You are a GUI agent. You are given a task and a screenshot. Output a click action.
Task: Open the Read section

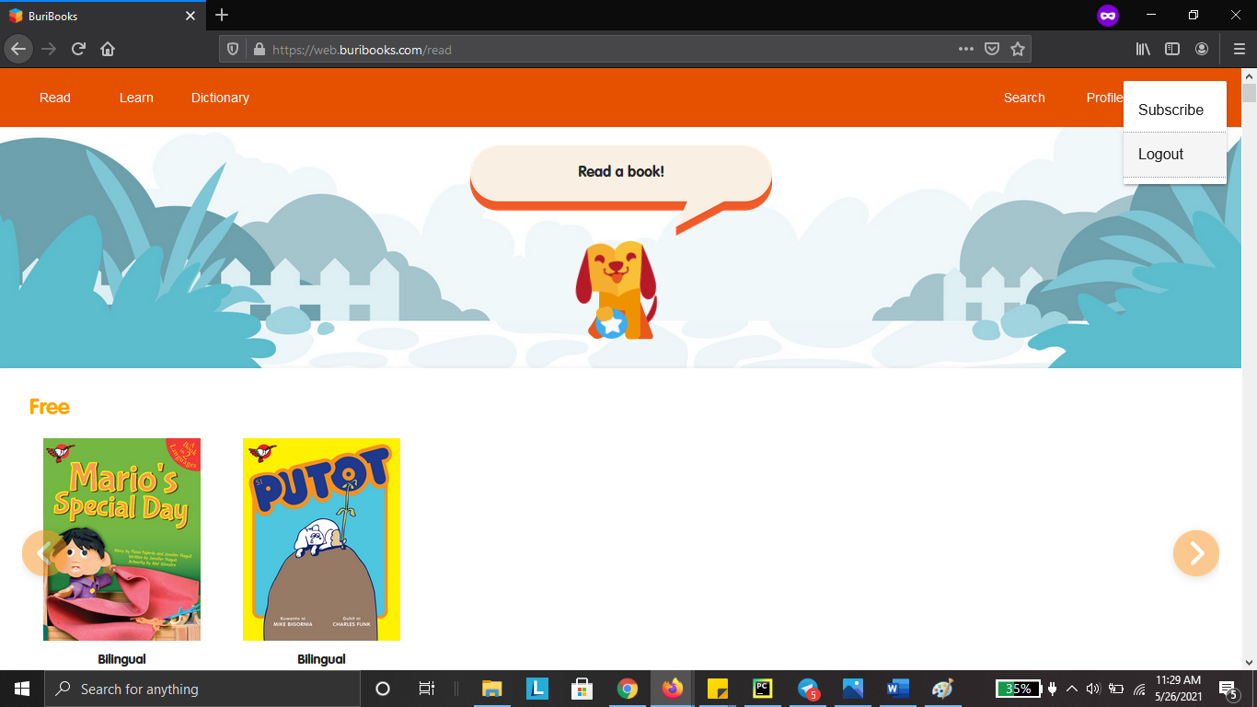pos(55,98)
